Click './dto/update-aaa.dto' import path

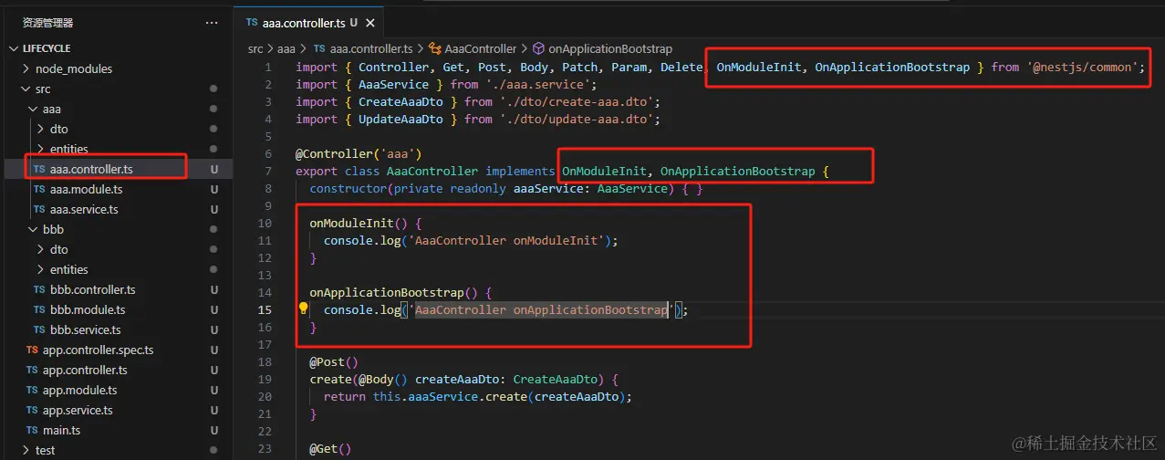[x=576, y=119]
